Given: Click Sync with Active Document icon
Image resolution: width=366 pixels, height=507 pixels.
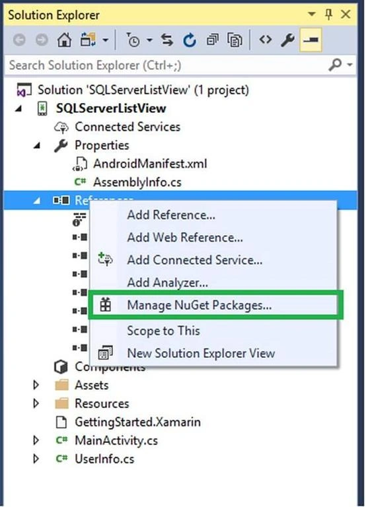Looking at the screenshot, I should (167, 40).
